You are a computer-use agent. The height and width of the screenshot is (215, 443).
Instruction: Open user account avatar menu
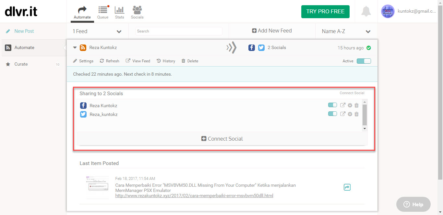(x=388, y=11)
